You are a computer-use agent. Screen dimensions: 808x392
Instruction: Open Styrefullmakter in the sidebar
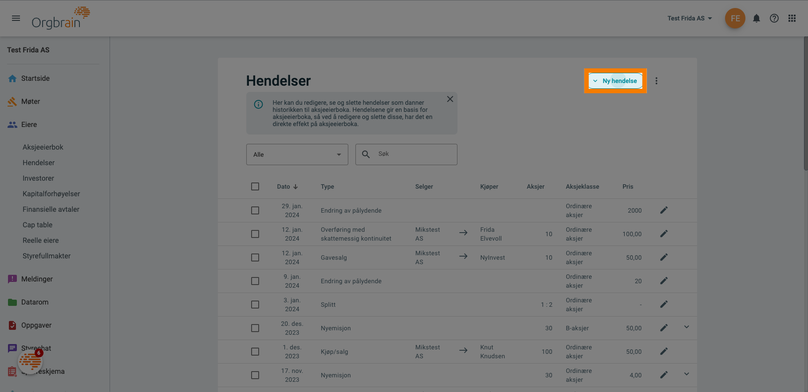click(x=47, y=256)
